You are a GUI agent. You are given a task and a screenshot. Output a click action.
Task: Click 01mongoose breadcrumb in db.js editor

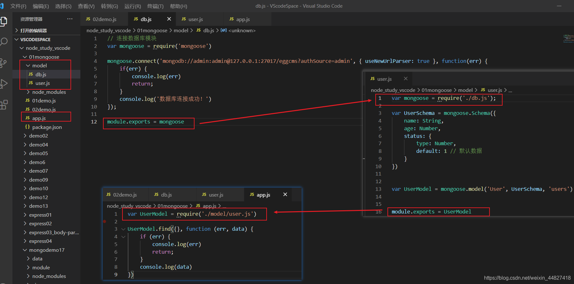click(x=152, y=30)
